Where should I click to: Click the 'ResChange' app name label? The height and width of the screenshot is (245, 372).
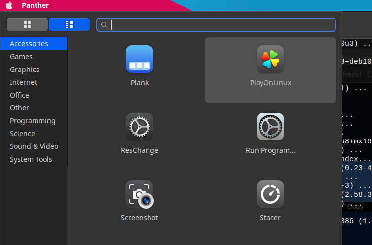pos(140,150)
